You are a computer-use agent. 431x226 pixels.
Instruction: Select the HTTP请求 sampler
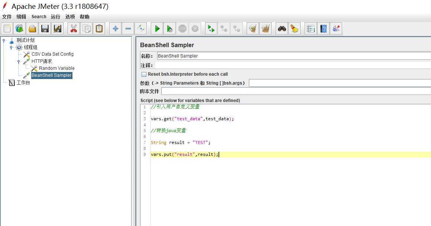[42, 61]
